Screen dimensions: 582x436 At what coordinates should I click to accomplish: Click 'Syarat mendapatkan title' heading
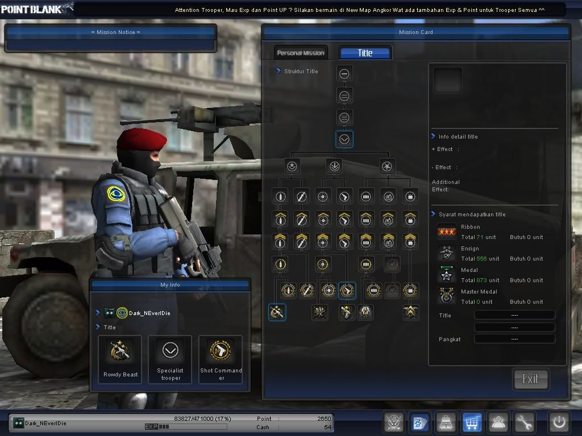click(x=472, y=214)
